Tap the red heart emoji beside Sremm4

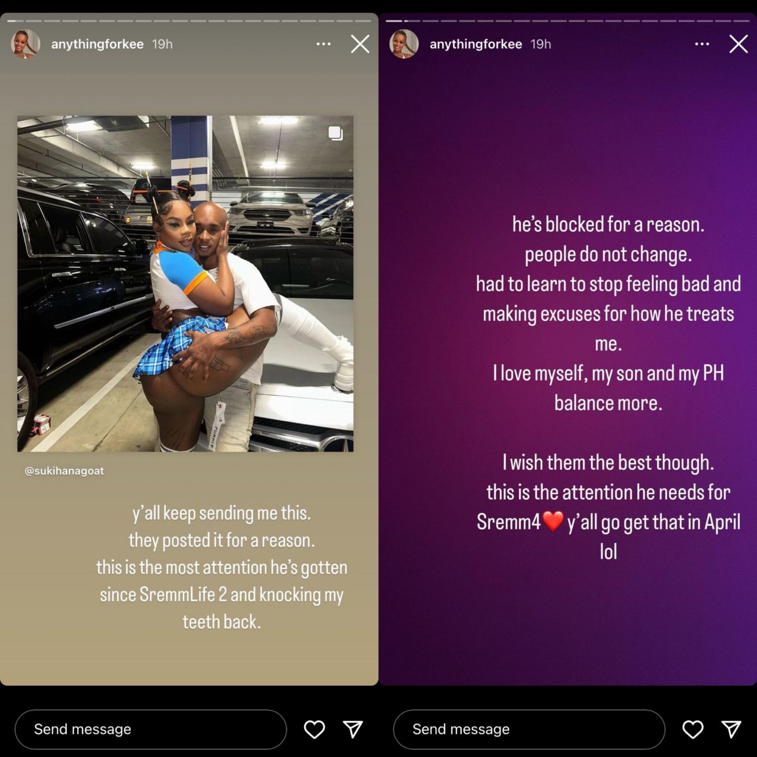point(553,521)
